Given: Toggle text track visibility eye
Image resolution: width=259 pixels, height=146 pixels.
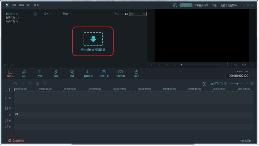Looking at the screenshot, I should [x=10, y=115].
